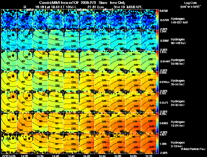Screen dimensions: 207x157
Task: Click the 2.056 color scale value
Action: click(x=163, y=73)
